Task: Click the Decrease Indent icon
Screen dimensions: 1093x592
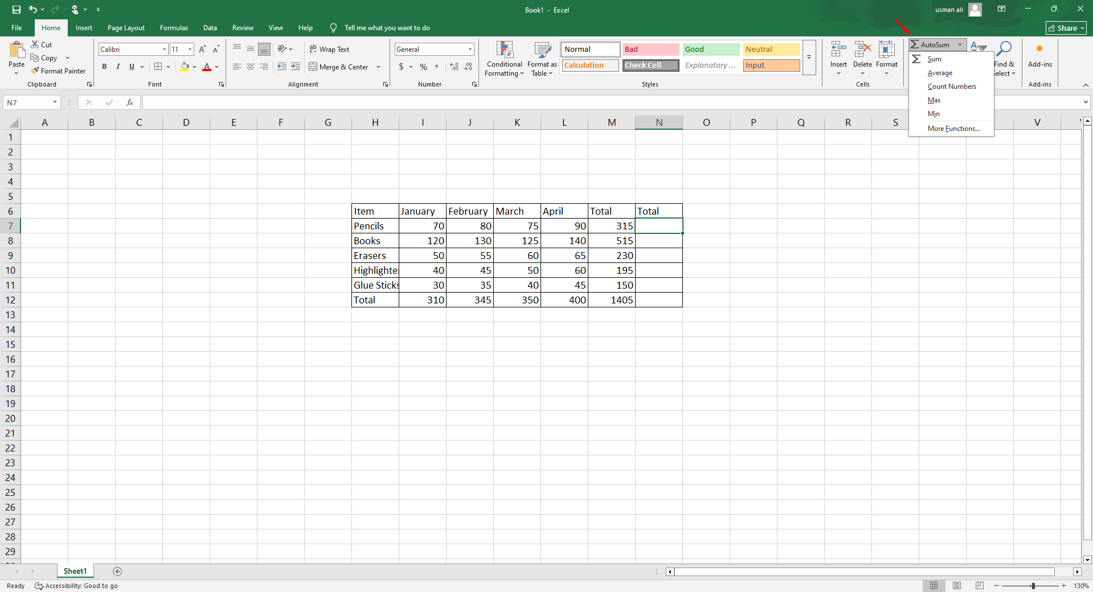Action: click(x=282, y=67)
